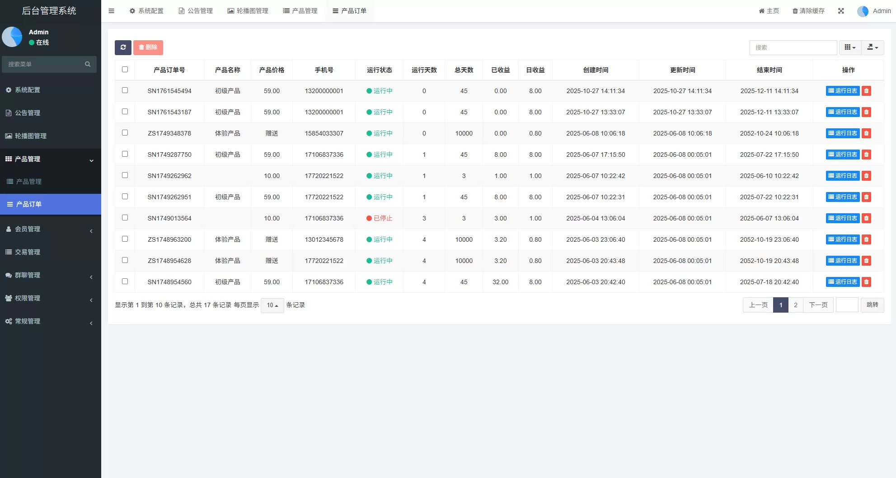Go to page 2 in pagination
Screen dimensions: 896x478
795,305
